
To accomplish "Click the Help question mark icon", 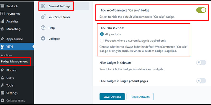I will pos(43,28).
